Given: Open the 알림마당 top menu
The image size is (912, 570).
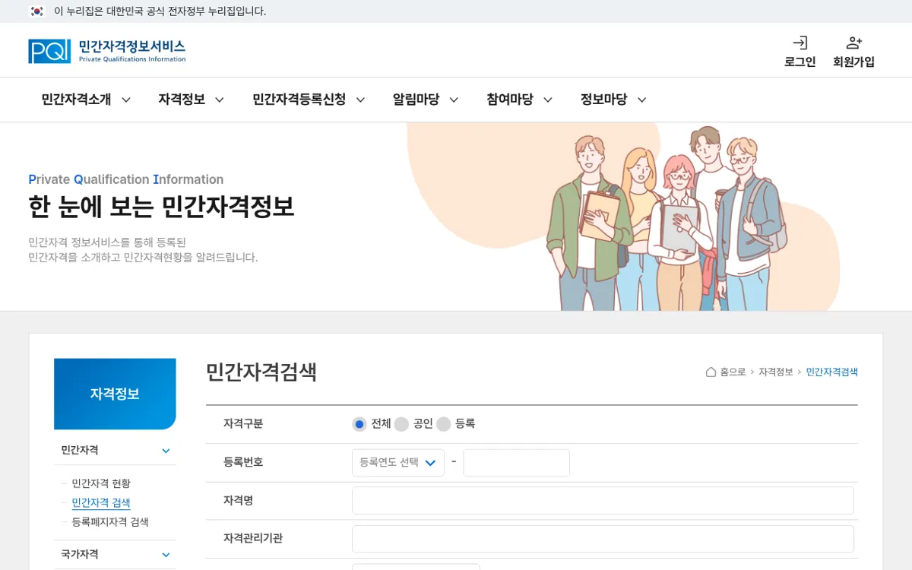Looking at the screenshot, I should (x=416, y=100).
